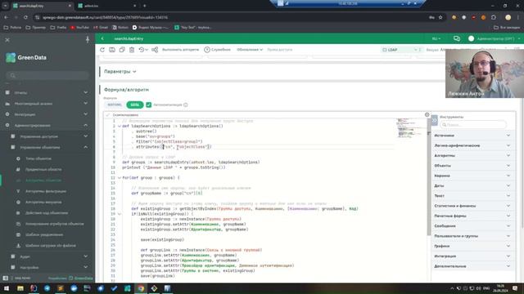Image resolution: width=524 pixels, height=294 pixels.
Task: Click the gear icon above the code editor
Action: pyautogui.click(x=427, y=114)
